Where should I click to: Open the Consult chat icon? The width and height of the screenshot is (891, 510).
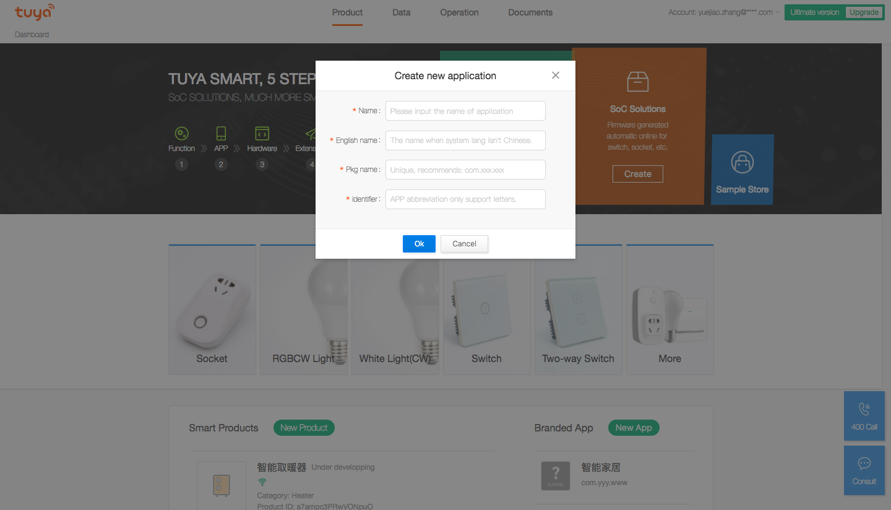pos(864,464)
